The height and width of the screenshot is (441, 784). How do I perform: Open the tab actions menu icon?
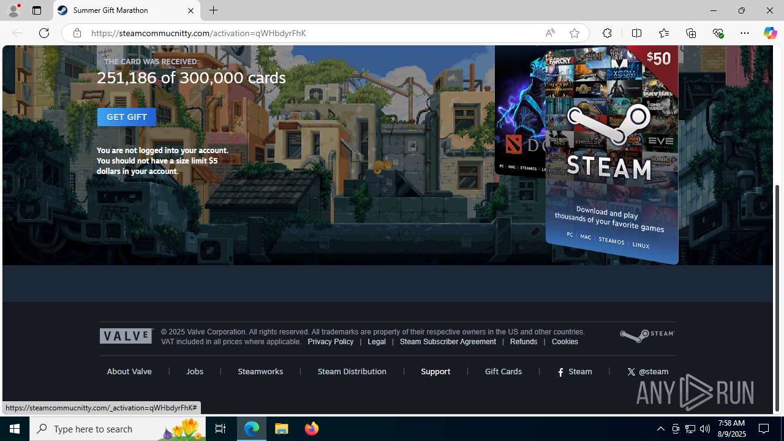coord(36,10)
